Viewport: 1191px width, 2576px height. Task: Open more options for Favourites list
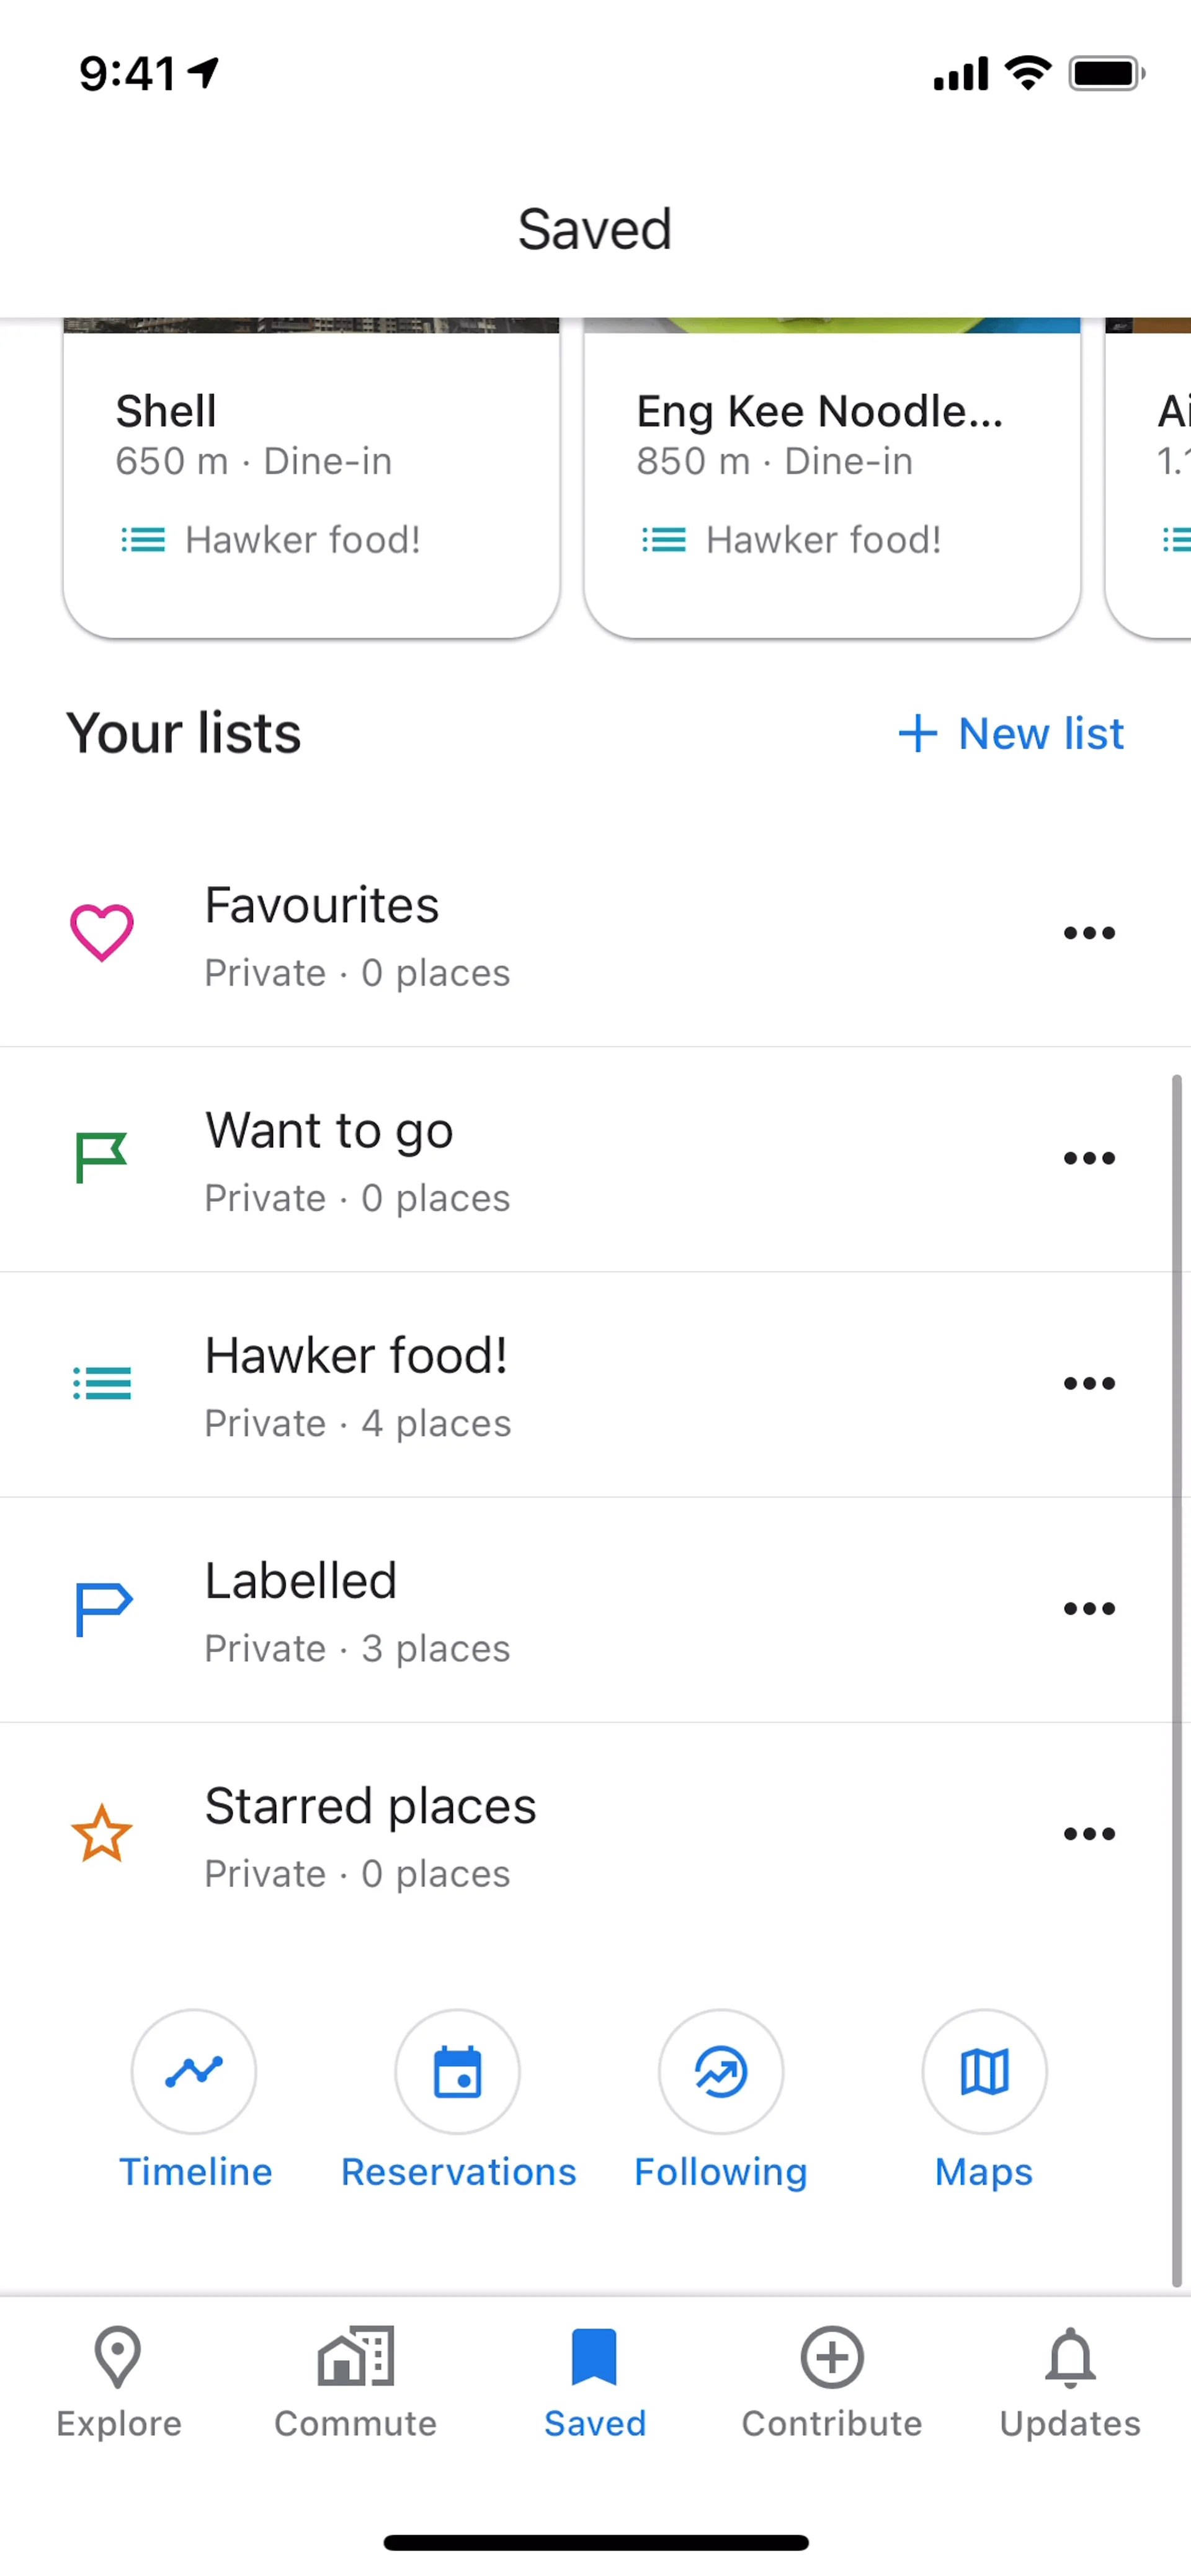click(1089, 933)
